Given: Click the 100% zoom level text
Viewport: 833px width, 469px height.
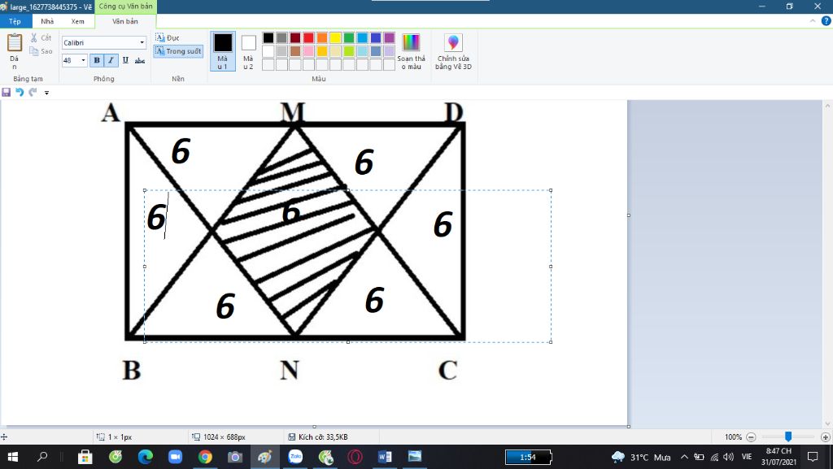Looking at the screenshot, I should point(733,437).
